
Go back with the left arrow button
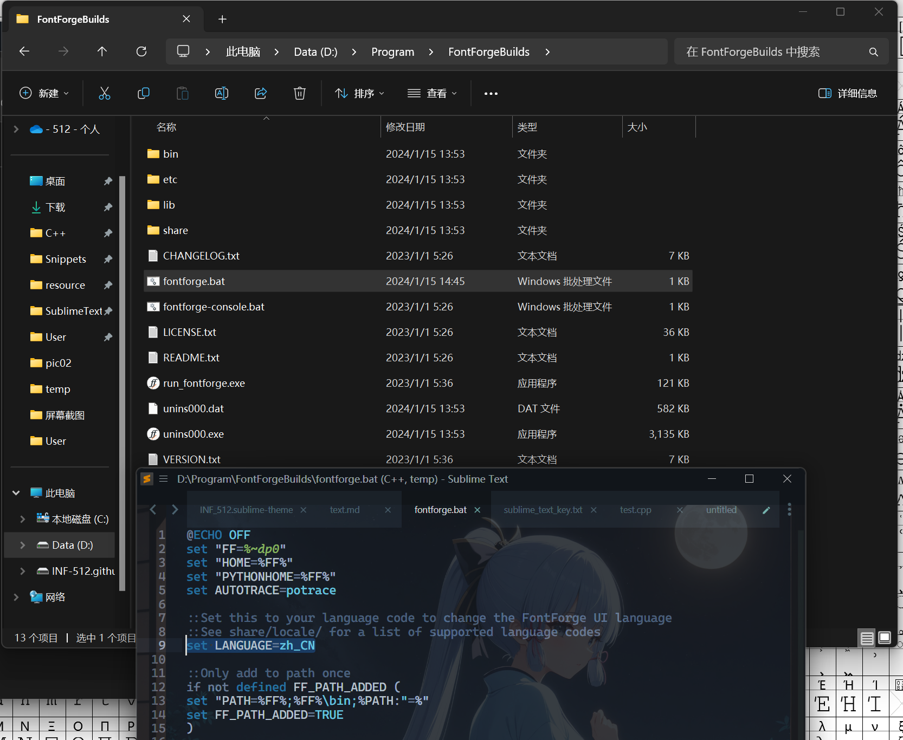tap(24, 51)
